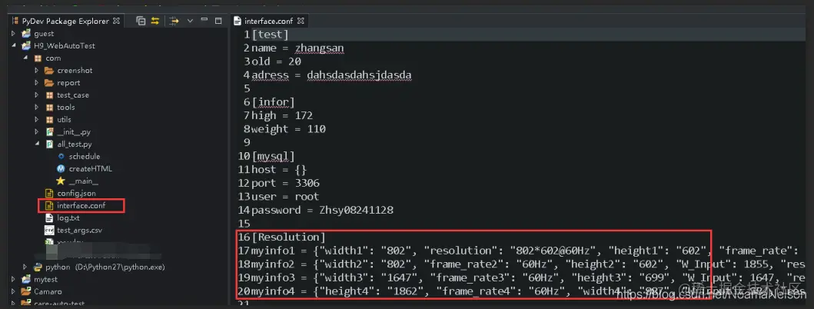
Task: Click the __init__.py file icon
Action: pyautogui.click(x=49, y=132)
